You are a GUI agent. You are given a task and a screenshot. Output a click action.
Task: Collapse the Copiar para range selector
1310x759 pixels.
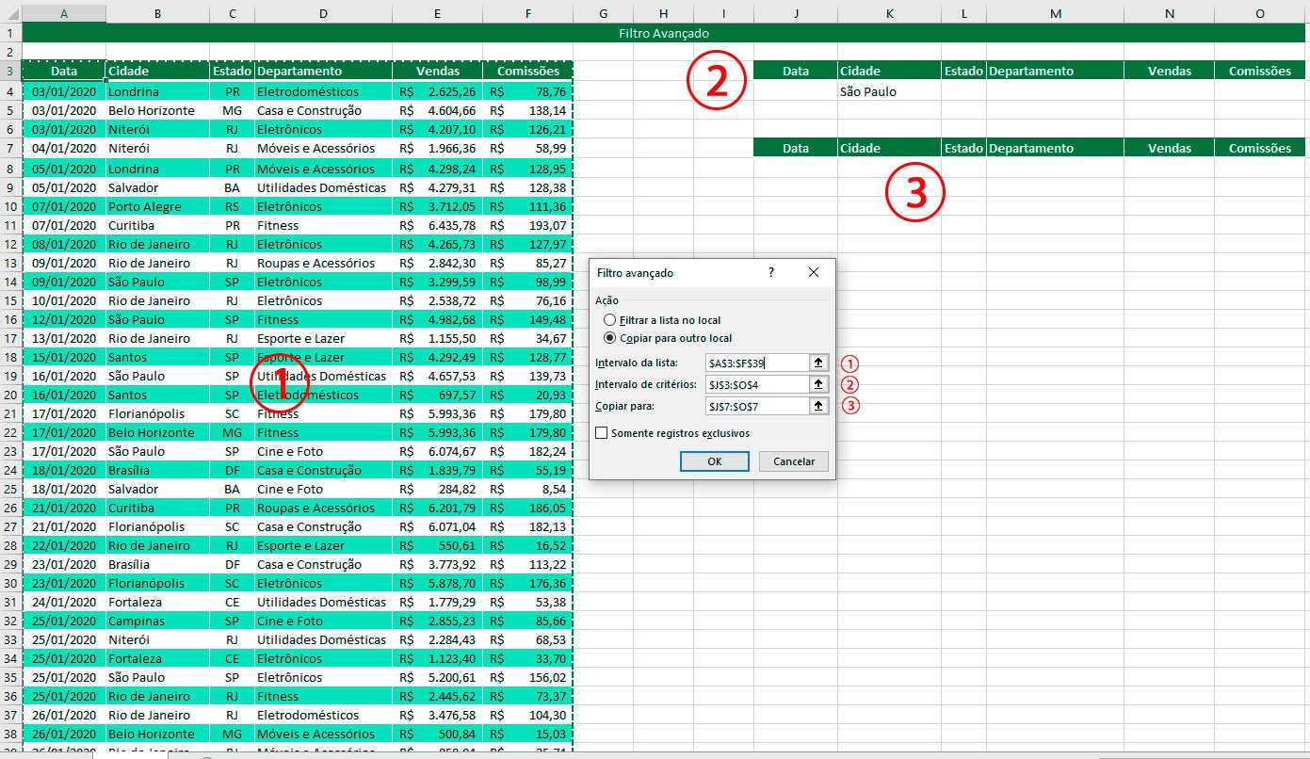(819, 406)
